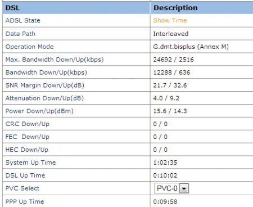Select the PVC Select row label
253x207 pixels.
(x=22, y=188)
